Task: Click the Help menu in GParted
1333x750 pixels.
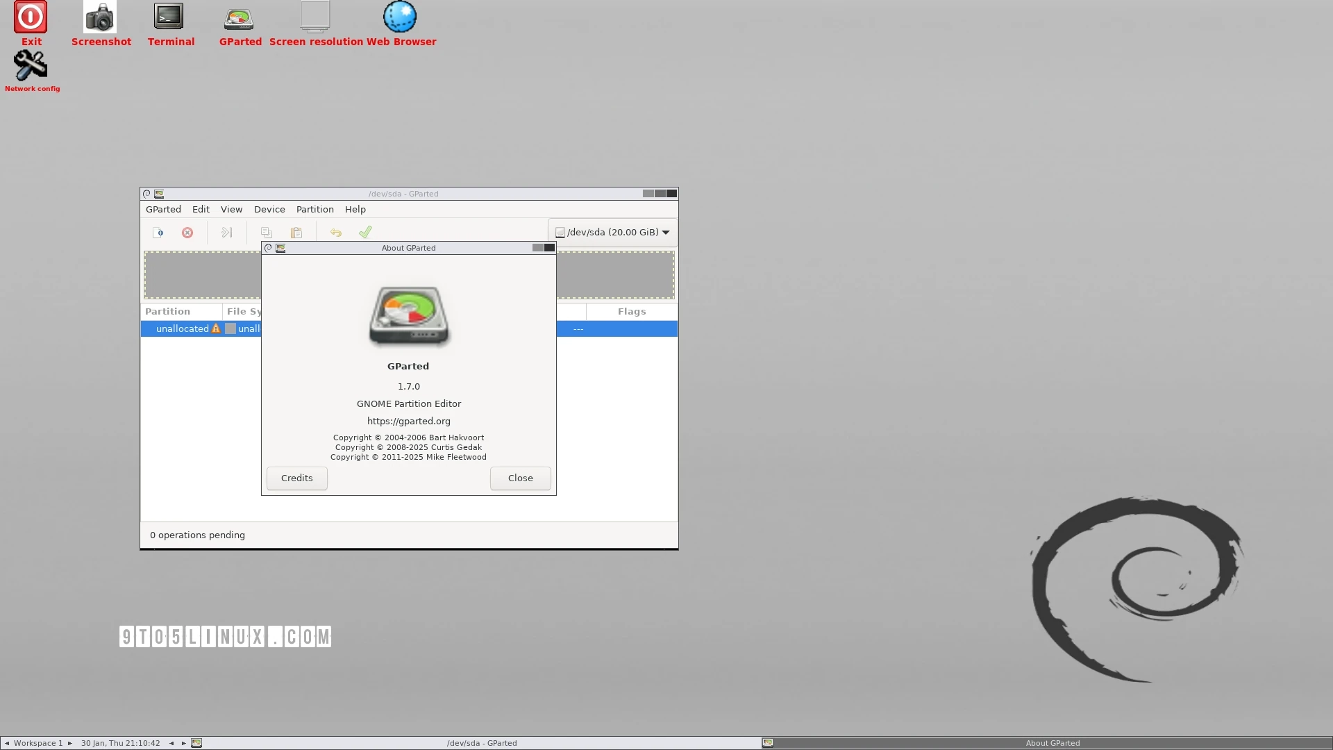Action: pos(355,209)
